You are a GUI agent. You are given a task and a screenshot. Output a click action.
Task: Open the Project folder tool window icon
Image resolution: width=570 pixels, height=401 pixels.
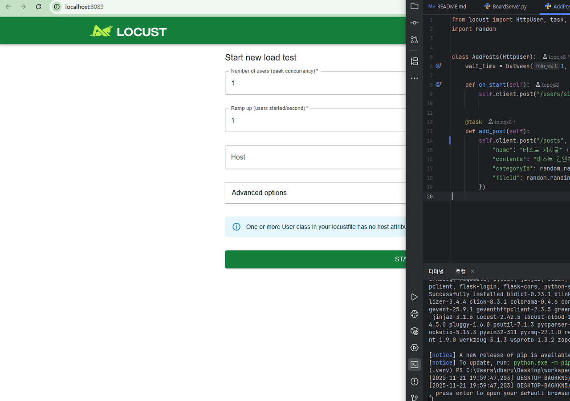(414, 6)
